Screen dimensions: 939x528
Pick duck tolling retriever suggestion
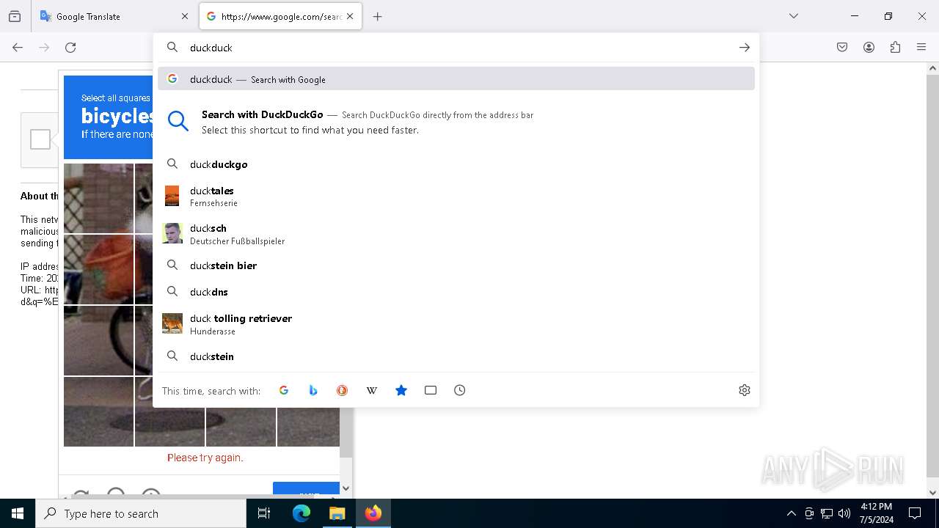pos(456,324)
